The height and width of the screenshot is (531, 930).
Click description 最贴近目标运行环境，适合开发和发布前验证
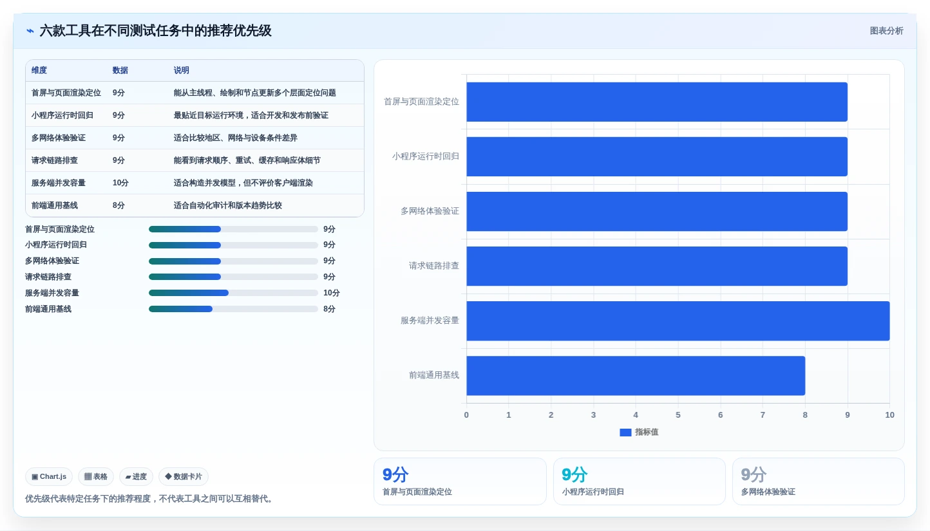click(251, 115)
